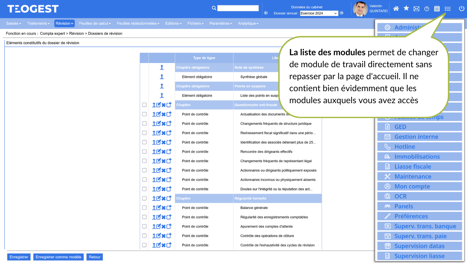Screen dimensions: 467x263
Task: Expand the Paramètres dropdown menu
Action: click(220, 23)
